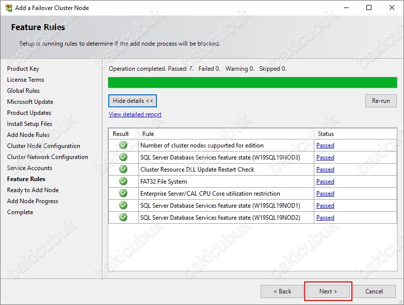Screen dimensions: 404x305
Task: Click rule text ending with (W19SQL19NOD3)
Action: click(220, 158)
